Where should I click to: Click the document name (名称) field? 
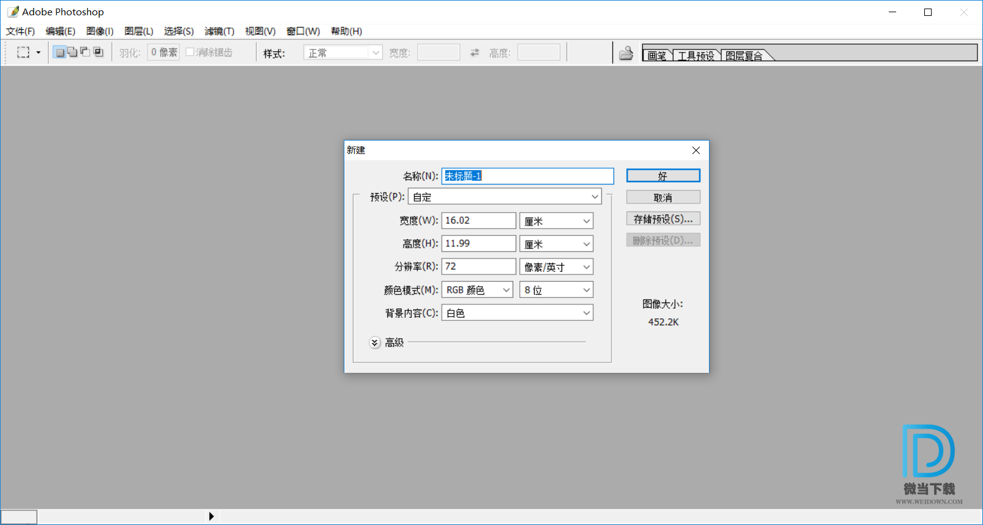(527, 176)
